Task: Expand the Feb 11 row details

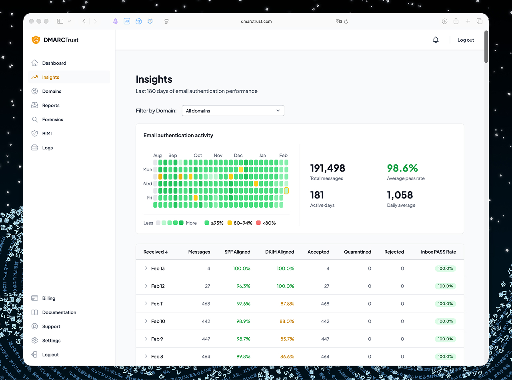Action: pos(146,304)
